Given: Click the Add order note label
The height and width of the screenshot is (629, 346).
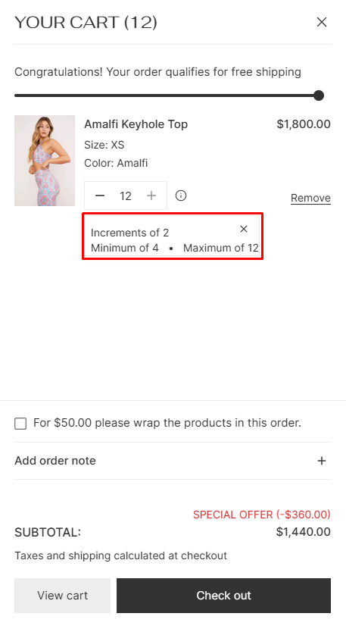Looking at the screenshot, I should (55, 461).
